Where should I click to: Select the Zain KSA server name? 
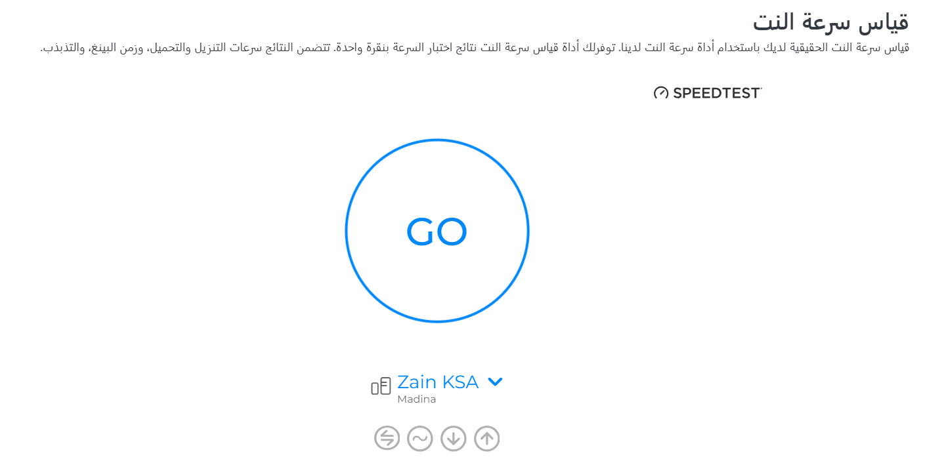(438, 382)
